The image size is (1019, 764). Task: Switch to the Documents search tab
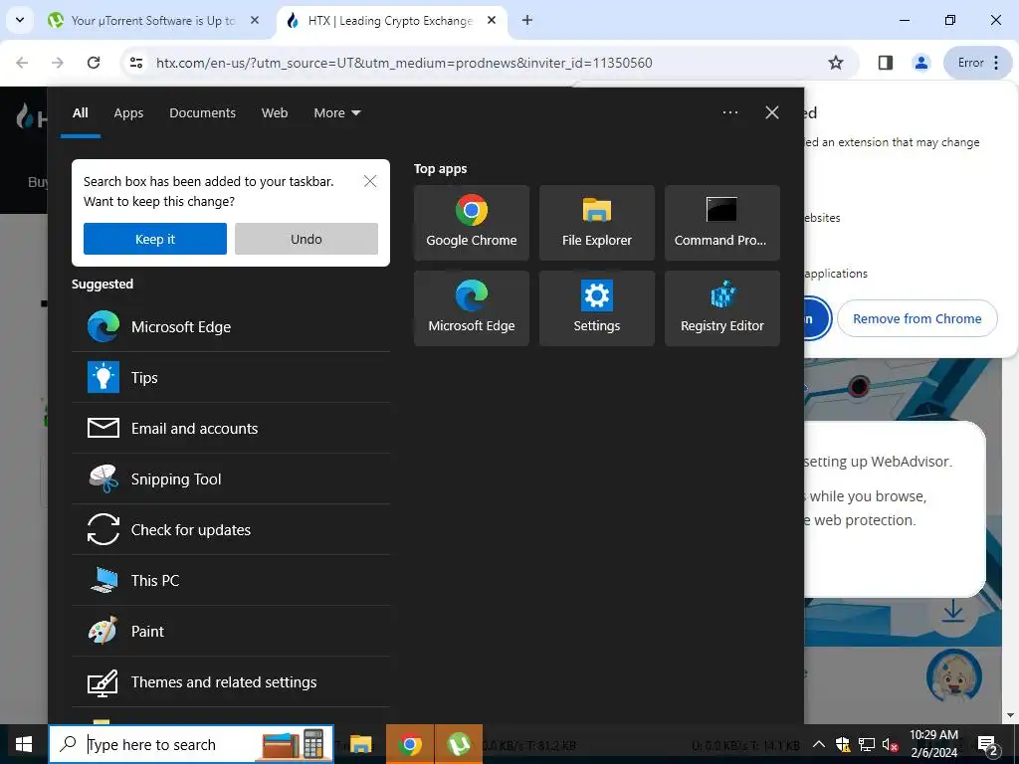pos(202,113)
